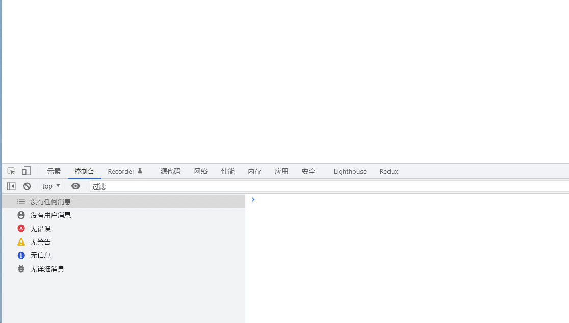The height and width of the screenshot is (323, 569).
Task: Select the 无信息 filter row
Action: pos(124,256)
